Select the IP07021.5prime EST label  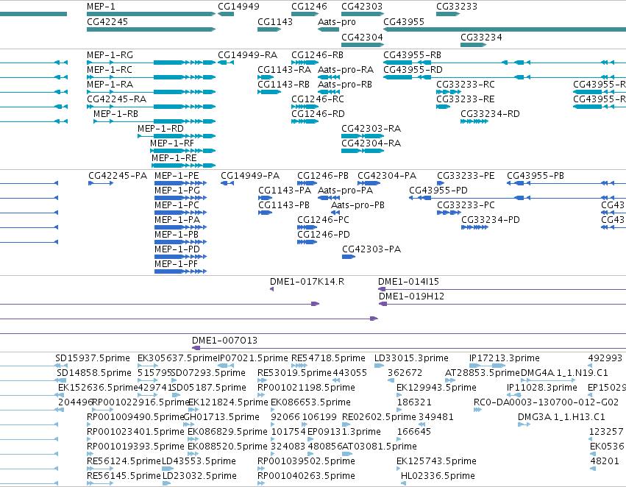pos(253,358)
